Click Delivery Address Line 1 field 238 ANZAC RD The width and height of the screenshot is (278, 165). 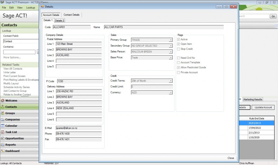(x=79, y=91)
